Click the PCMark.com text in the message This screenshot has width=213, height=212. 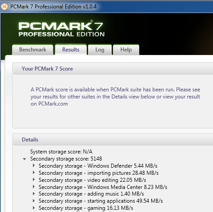(x=53, y=104)
